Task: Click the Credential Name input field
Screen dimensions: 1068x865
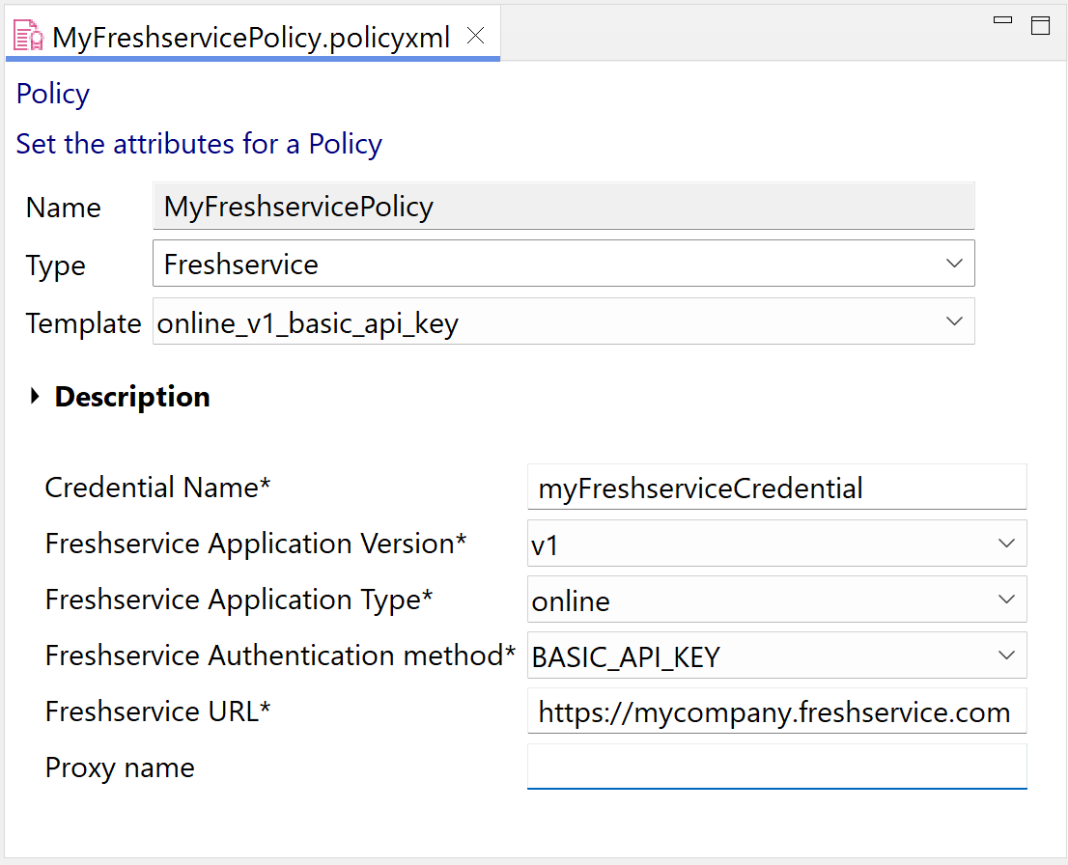Action: (776, 487)
